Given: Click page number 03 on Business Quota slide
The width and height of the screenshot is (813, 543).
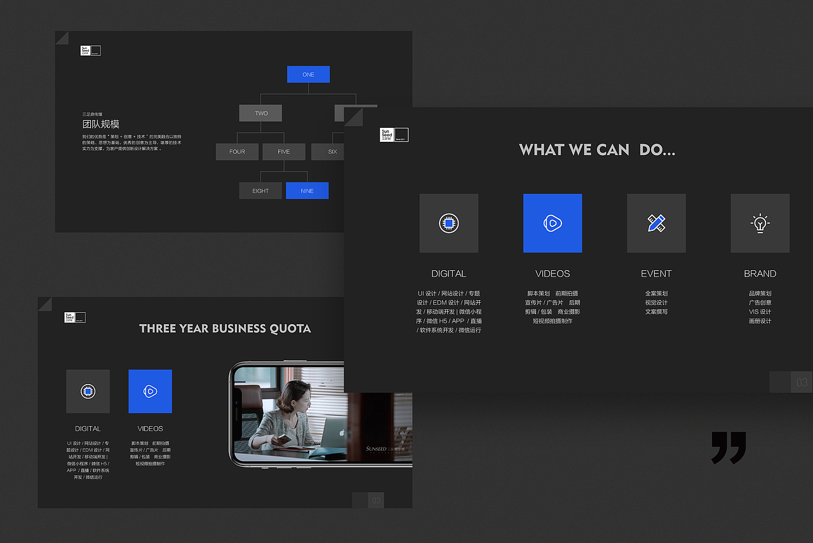Looking at the screenshot, I should [377, 501].
